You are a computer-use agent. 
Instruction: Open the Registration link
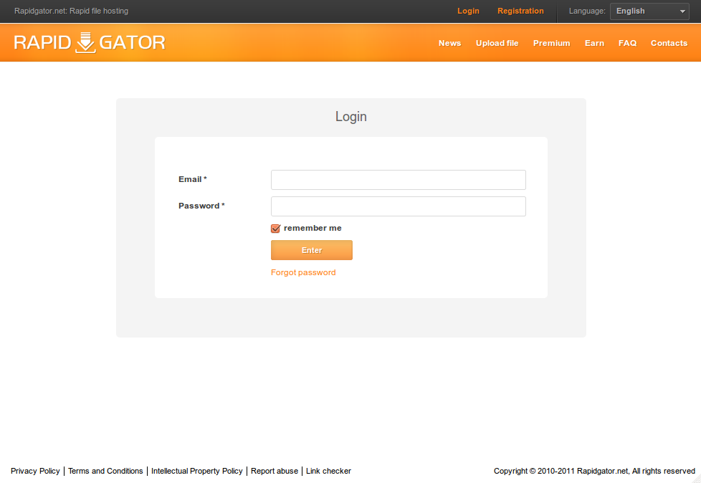point(520,11)
